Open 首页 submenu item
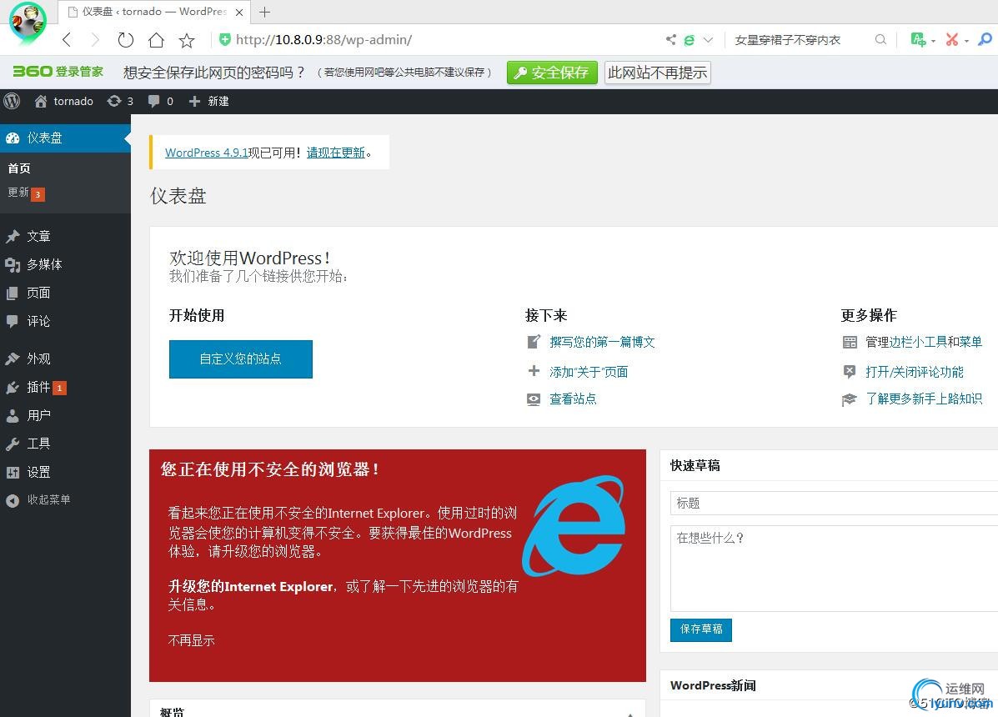 tap(19, 168)
